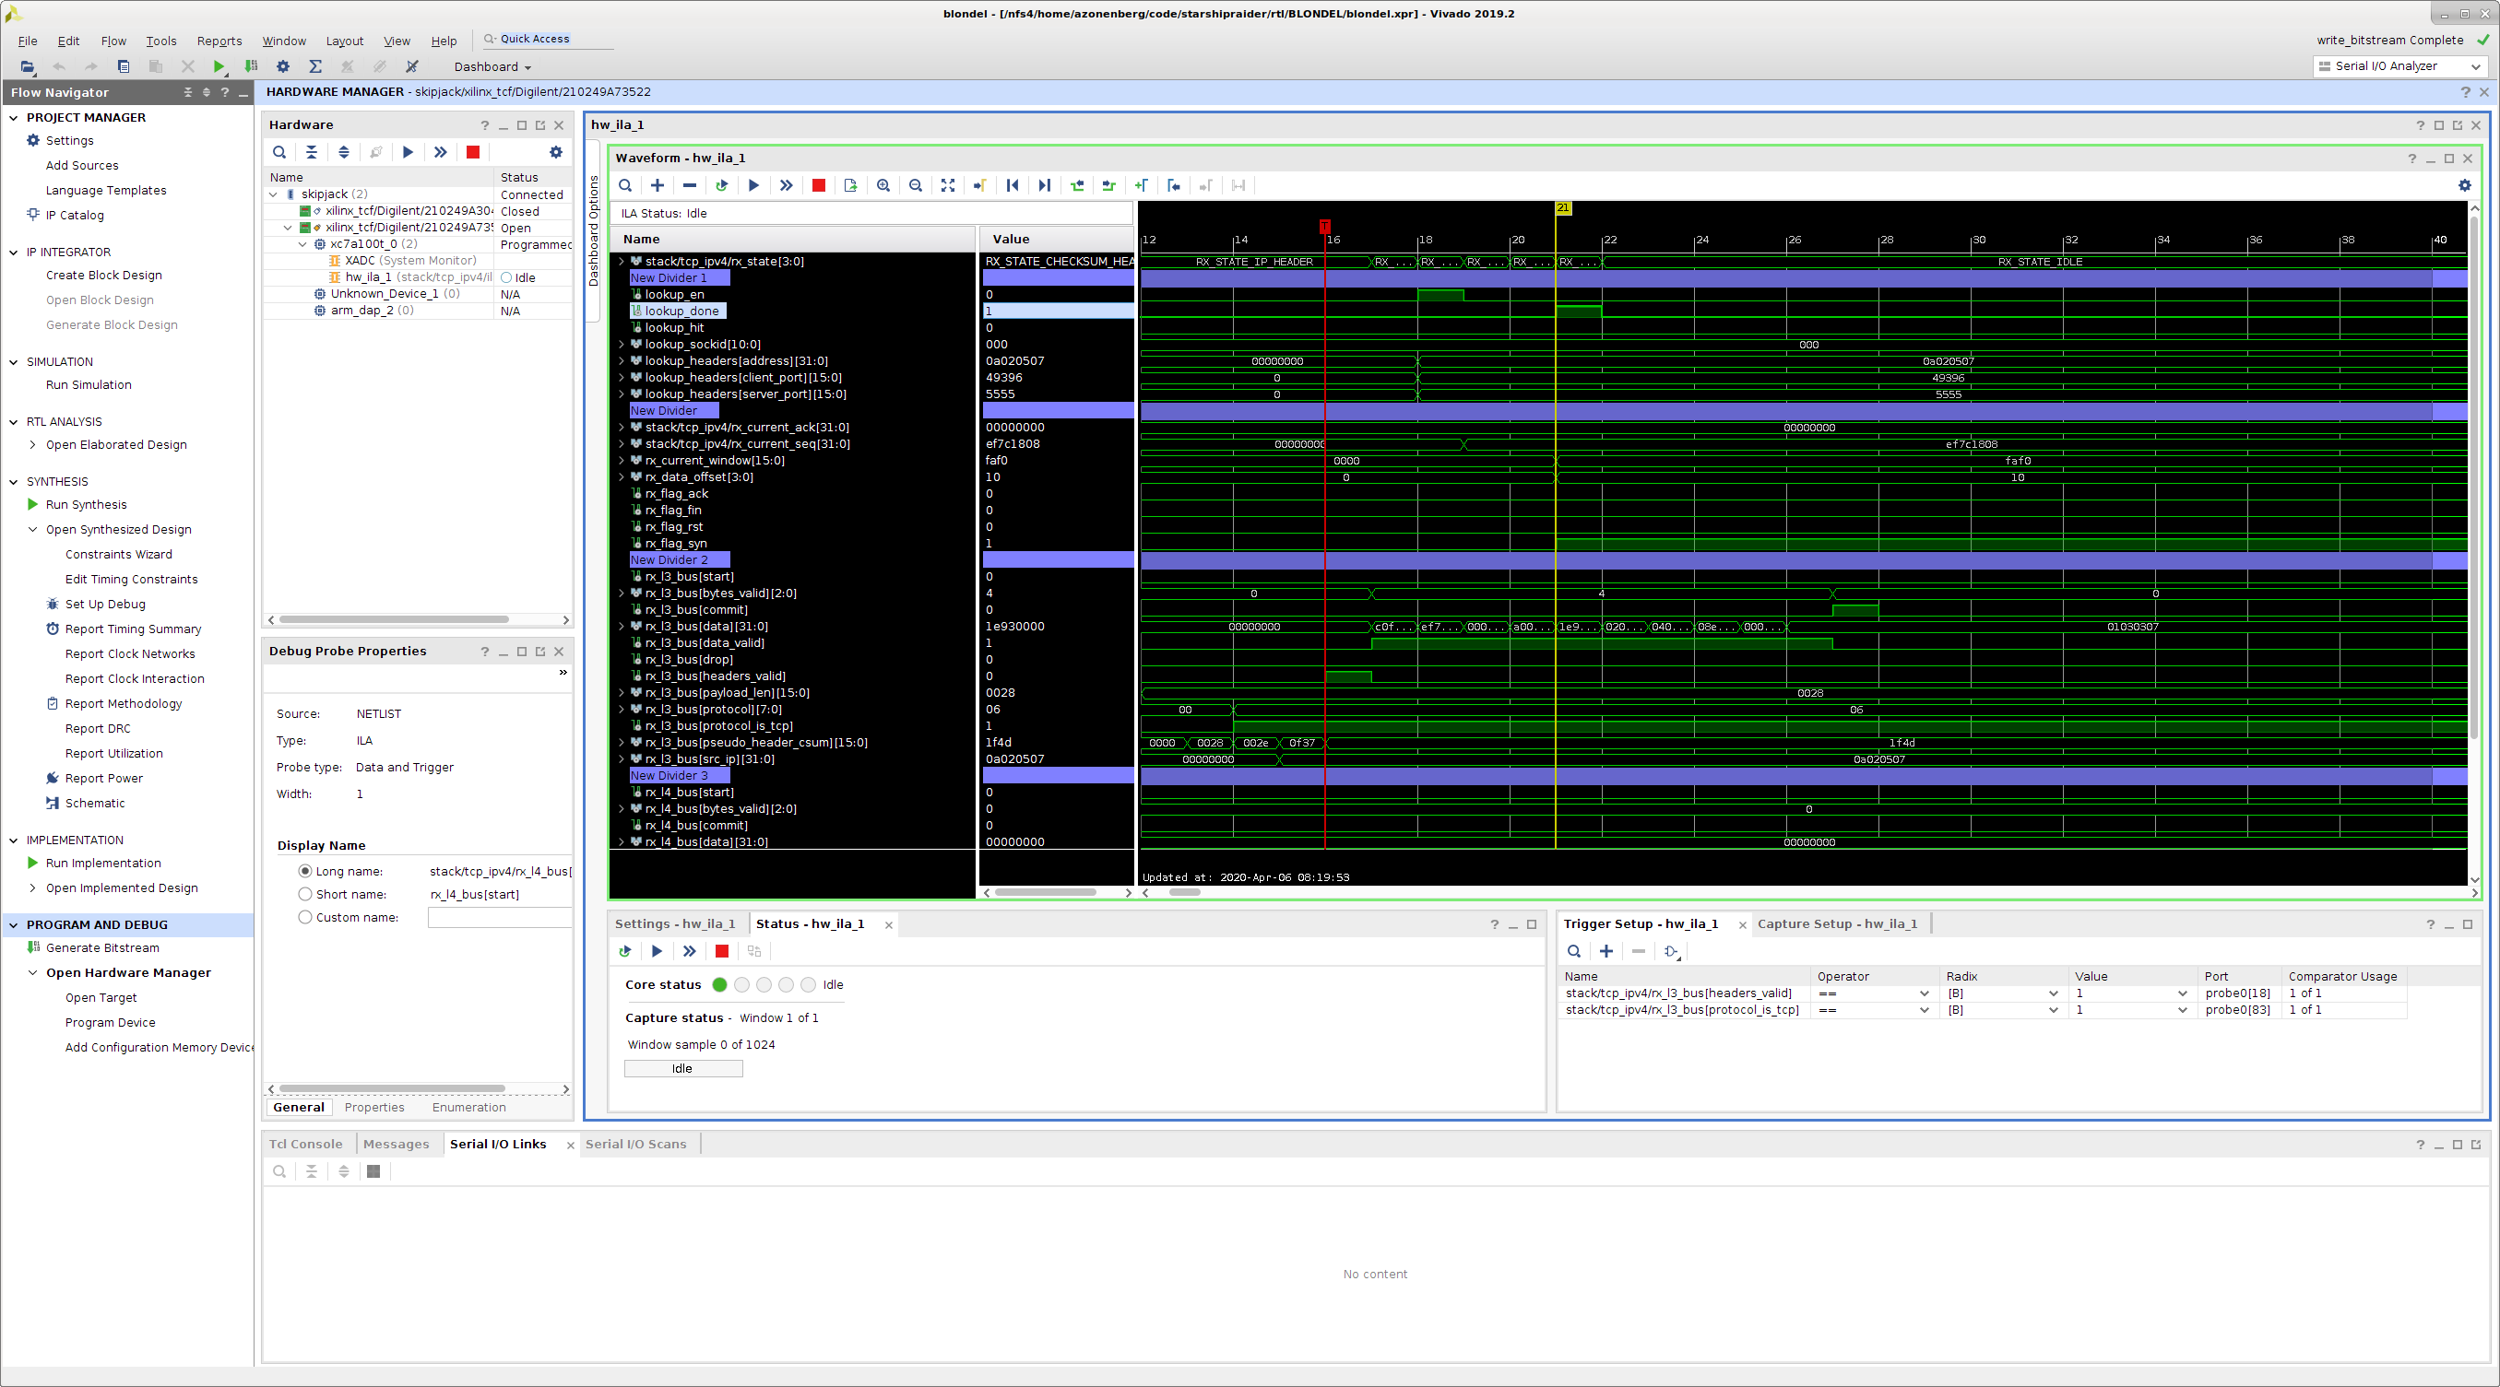Switch to Capture Setup - hw_ila_1 tab

tap(1837, 924)
